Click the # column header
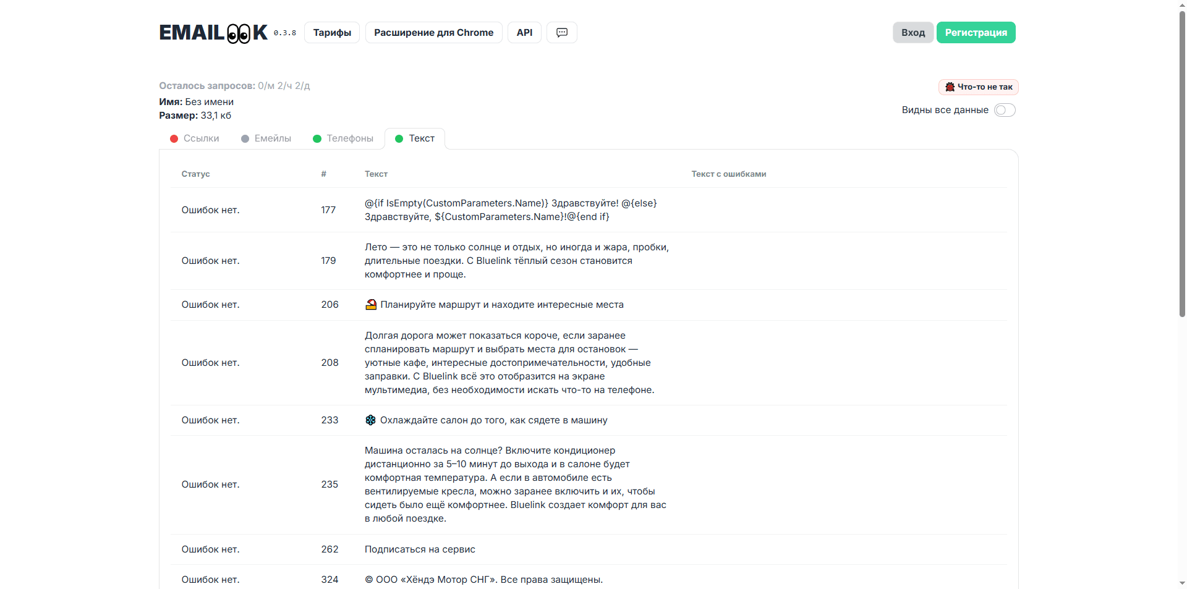The height and width of the screenshot is (589, 1187). (x=324, y=174)
